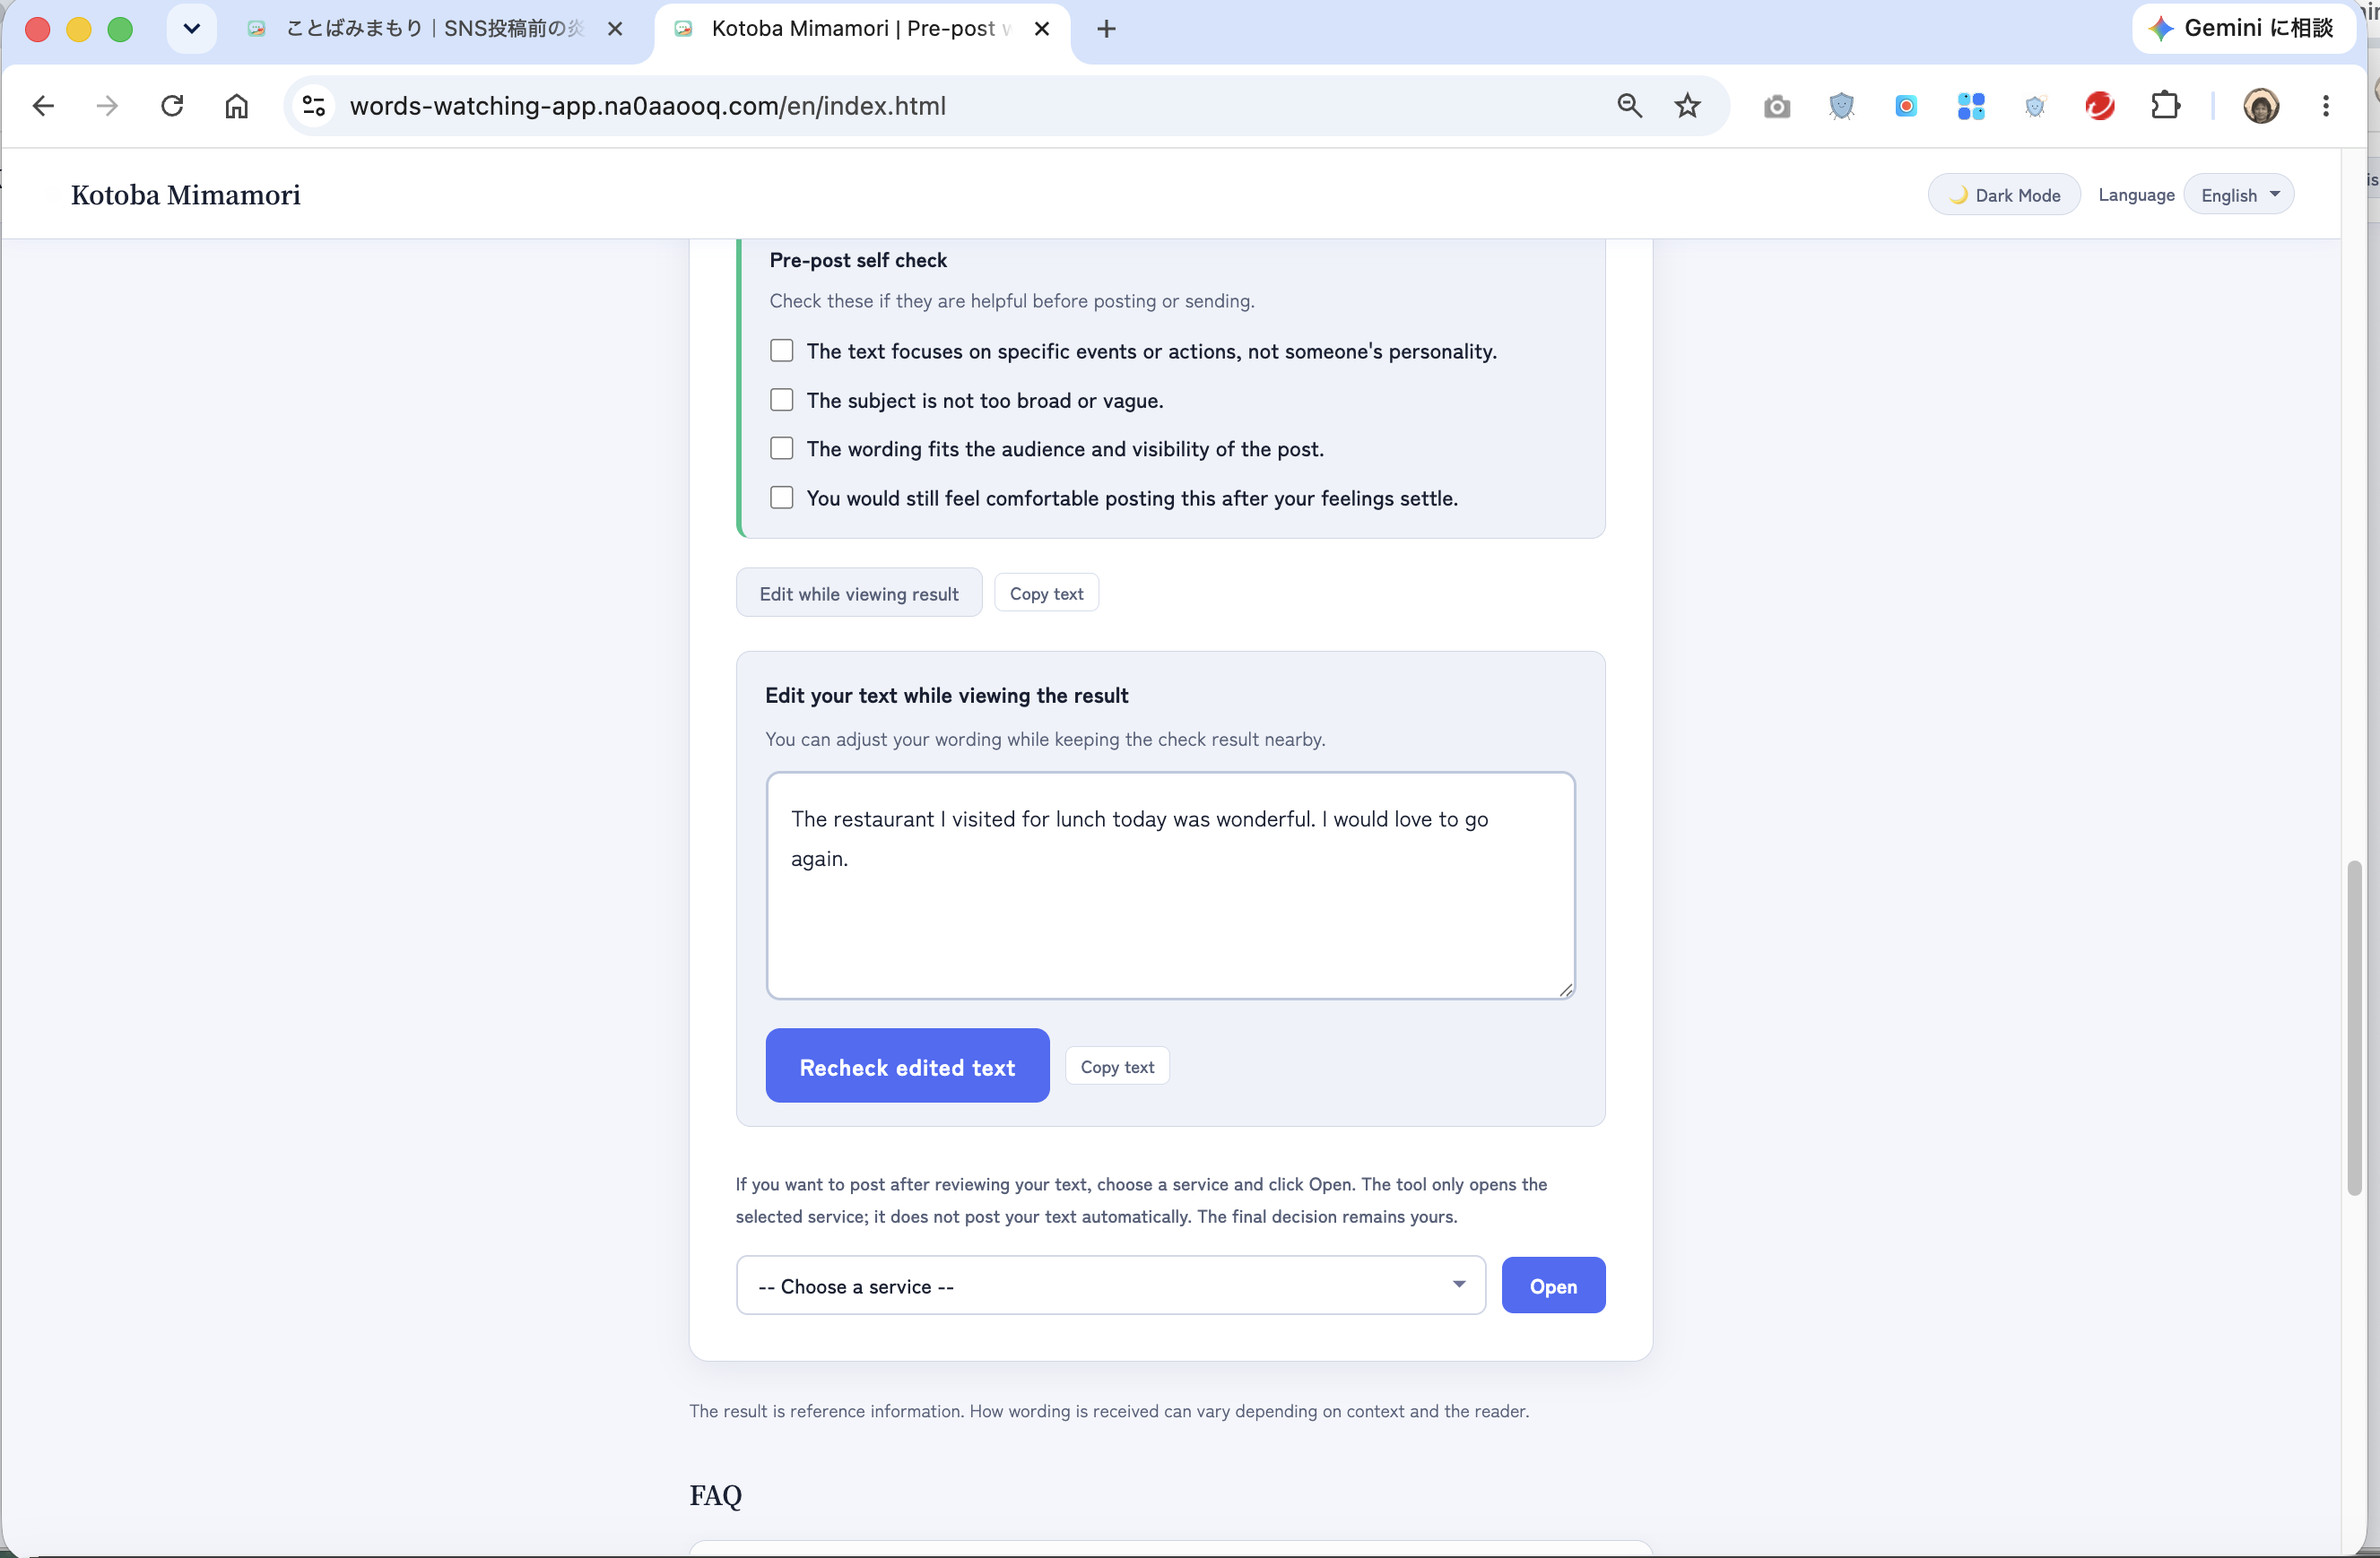The width and height of the screenshot is (2380, 1558).
Task: Open the blue four-squares apps extension
Action: click(x=1971, y=106)
